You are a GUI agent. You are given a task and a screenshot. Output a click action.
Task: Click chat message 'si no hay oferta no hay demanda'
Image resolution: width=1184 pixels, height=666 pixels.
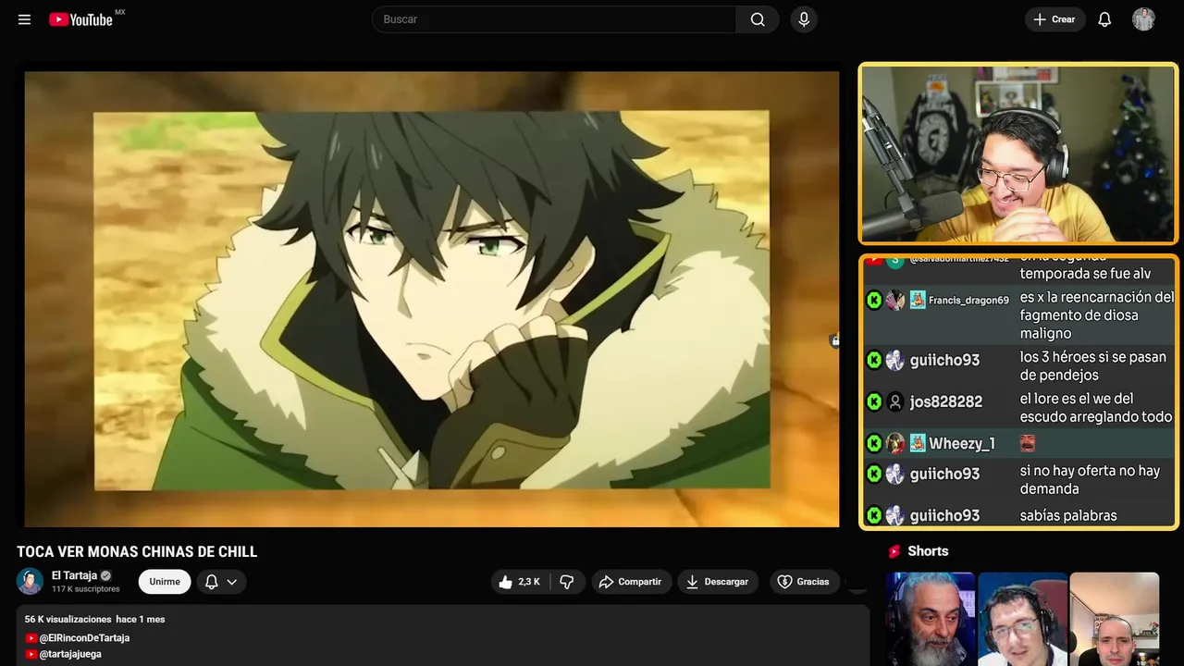coord(1090,480)
